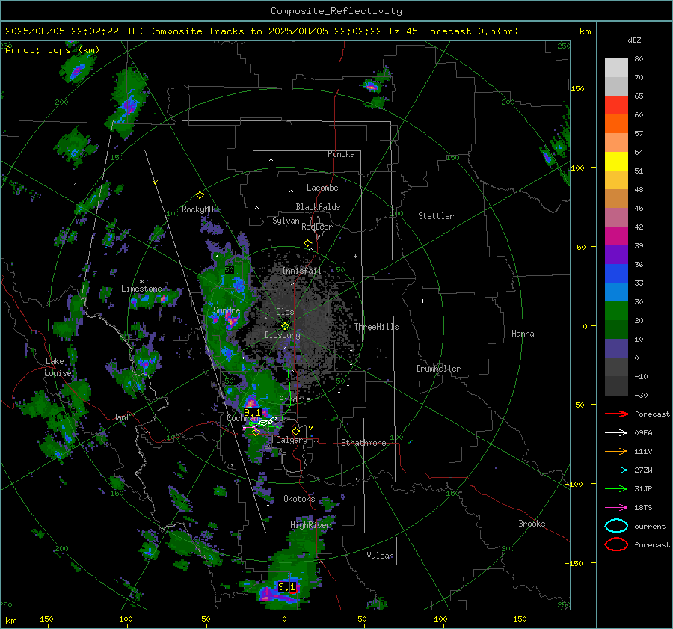Click the Composite_Reflectivity title
Image resolution: width=673 pixels, height=629 pixels.
pos(336,11)
